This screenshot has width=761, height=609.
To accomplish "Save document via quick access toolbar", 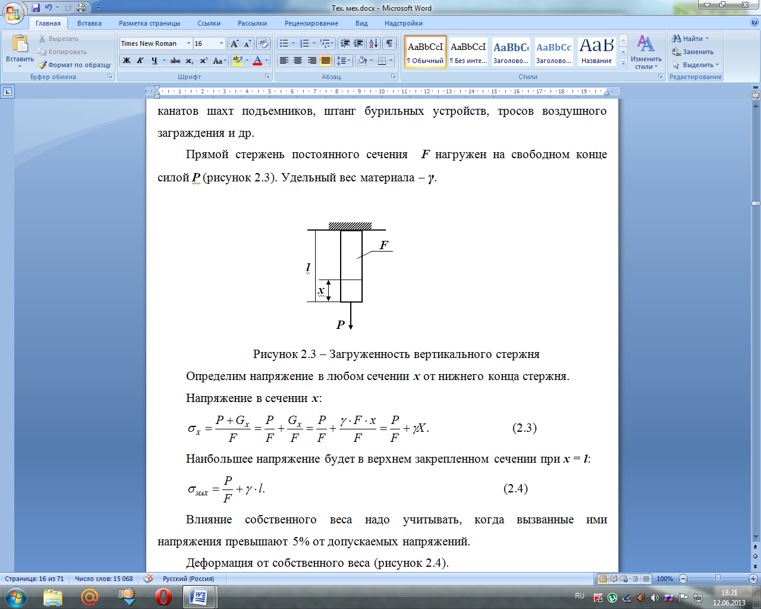I will (x=36, y=8).
